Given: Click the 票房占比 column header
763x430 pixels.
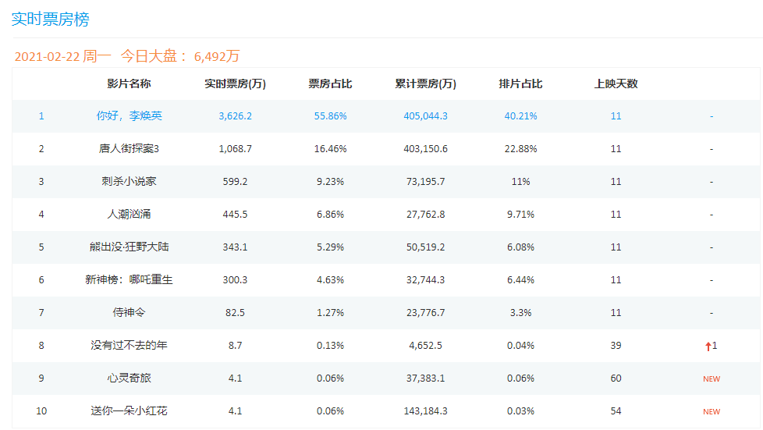Looking at the screenshot, I should 330,84.
